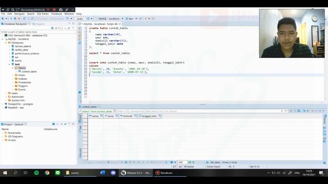
Task: Toggle the Record view side tab
Action: (80, 154)
